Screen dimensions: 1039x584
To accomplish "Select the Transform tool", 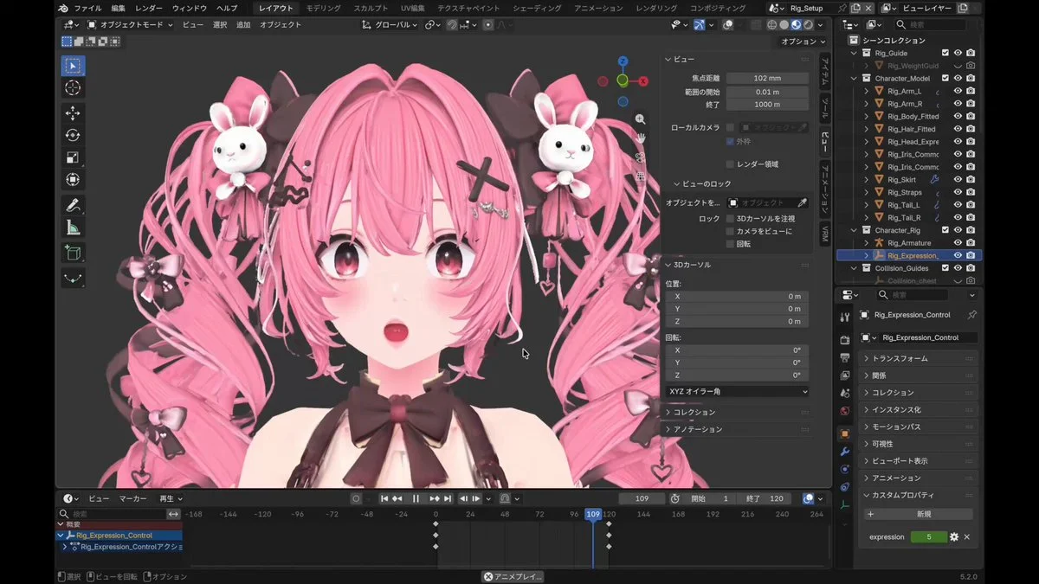I will coord(73,180).
